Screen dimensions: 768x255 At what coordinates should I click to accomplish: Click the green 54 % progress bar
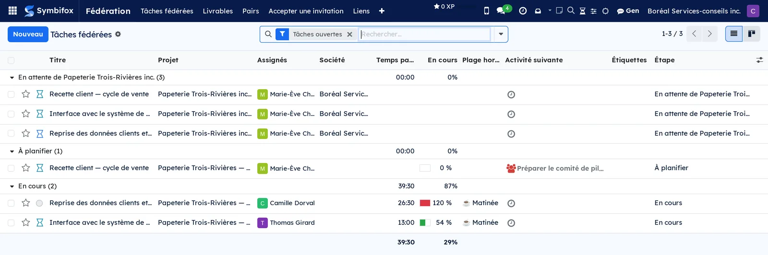pos(425,223)
